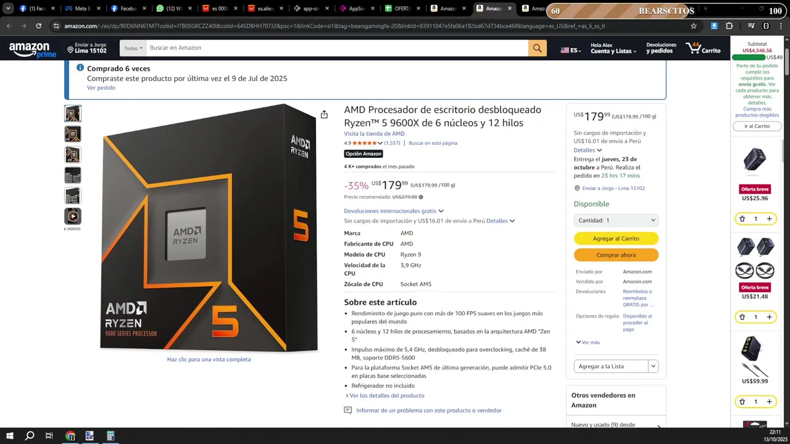Click the share icon beside product image
790x444 pixels.
(x=324, y=114)
